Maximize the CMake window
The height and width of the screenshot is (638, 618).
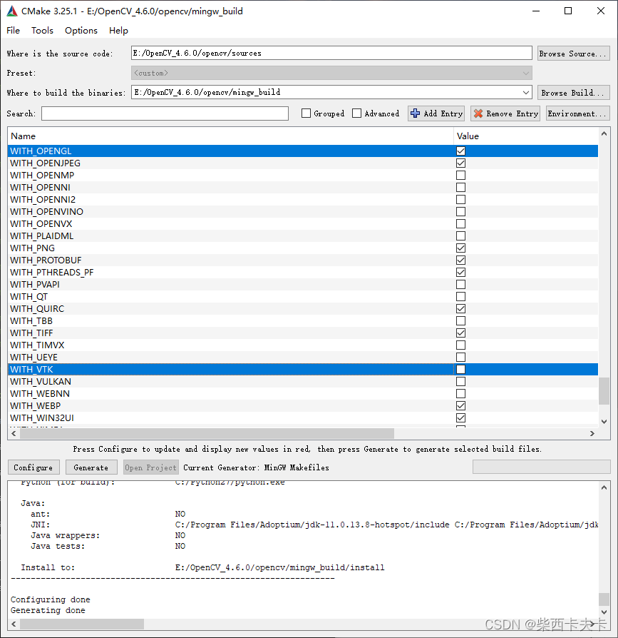(568, 11)
